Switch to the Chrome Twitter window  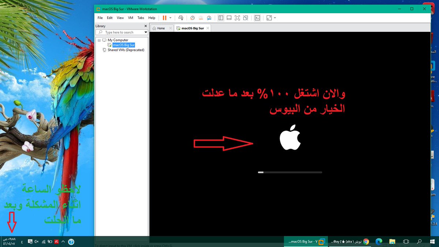click(350, 242)
